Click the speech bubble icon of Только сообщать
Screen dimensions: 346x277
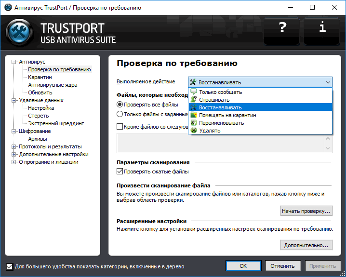pos(194,92)
